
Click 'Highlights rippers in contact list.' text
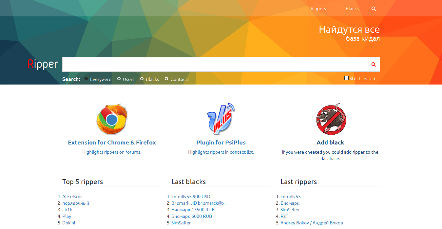pos(221,152)
